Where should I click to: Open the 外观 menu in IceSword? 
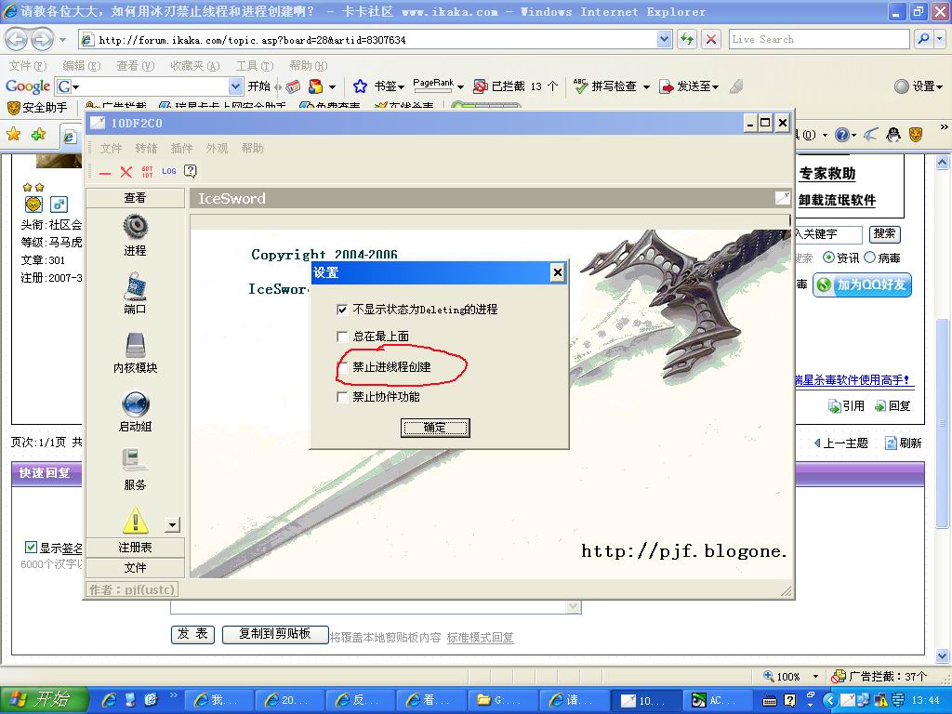click(216, 148)
